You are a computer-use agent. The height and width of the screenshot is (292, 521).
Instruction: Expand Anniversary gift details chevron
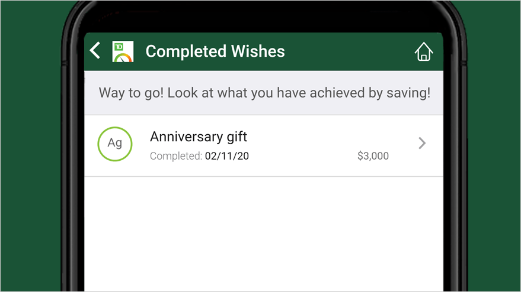(422, 143)
